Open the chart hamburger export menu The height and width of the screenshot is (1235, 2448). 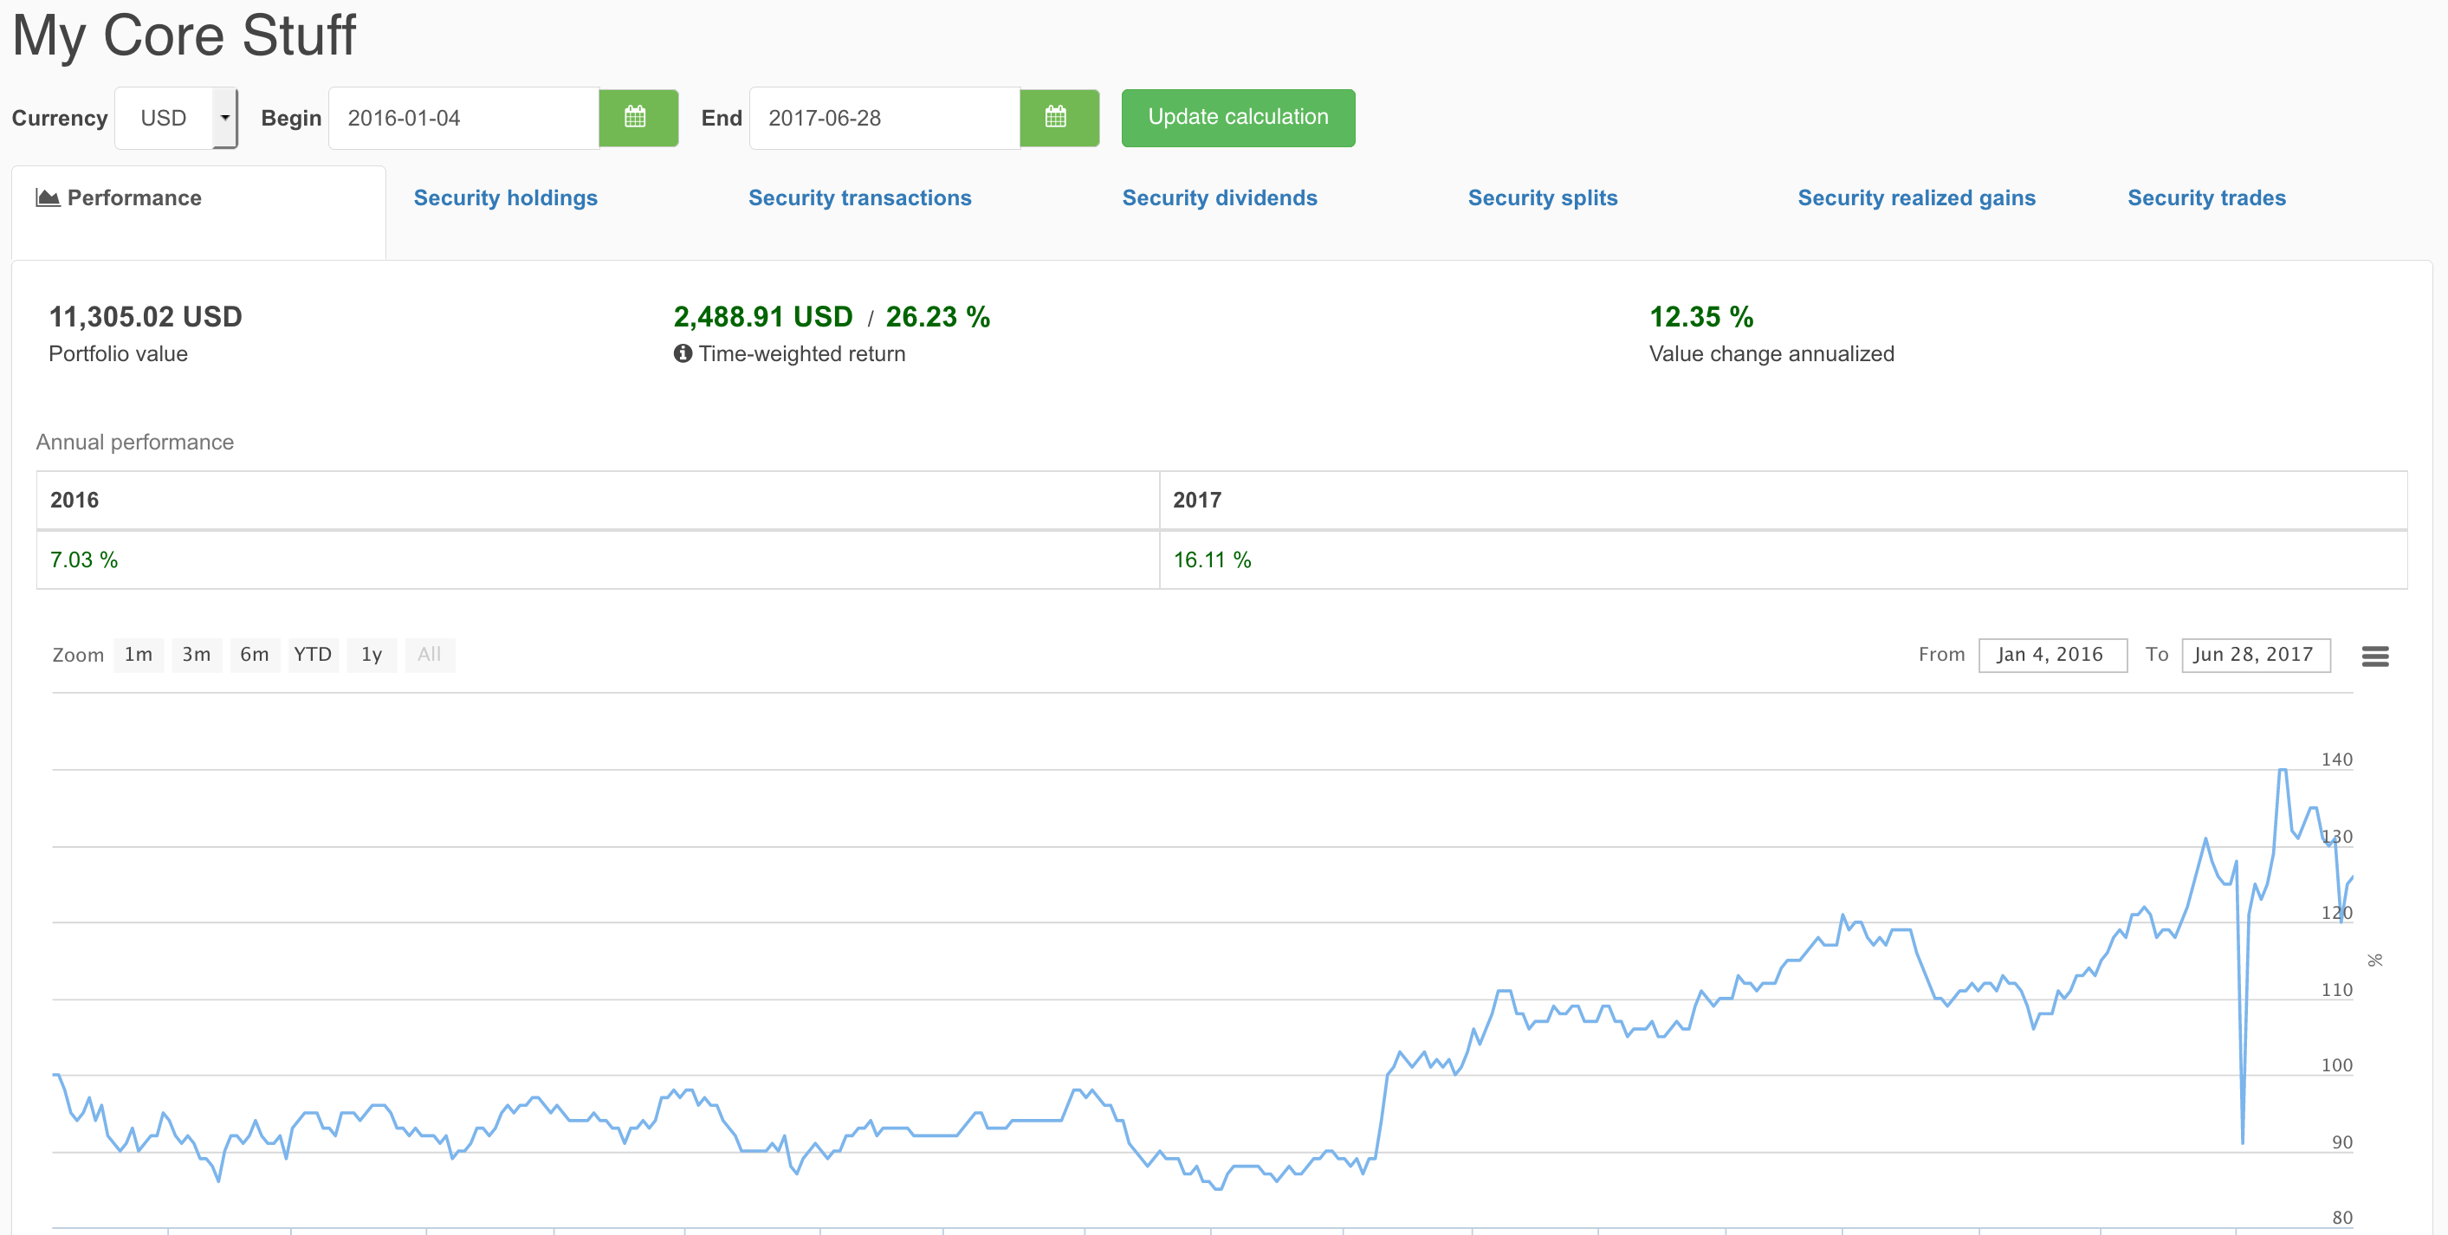[x=2375, y=656]
